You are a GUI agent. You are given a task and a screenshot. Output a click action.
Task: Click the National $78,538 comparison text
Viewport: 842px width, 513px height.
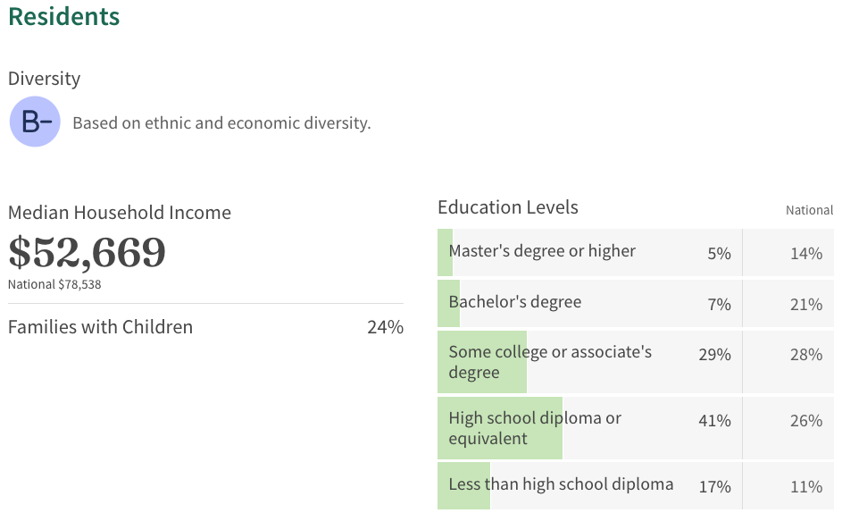[x=54, y=284]
